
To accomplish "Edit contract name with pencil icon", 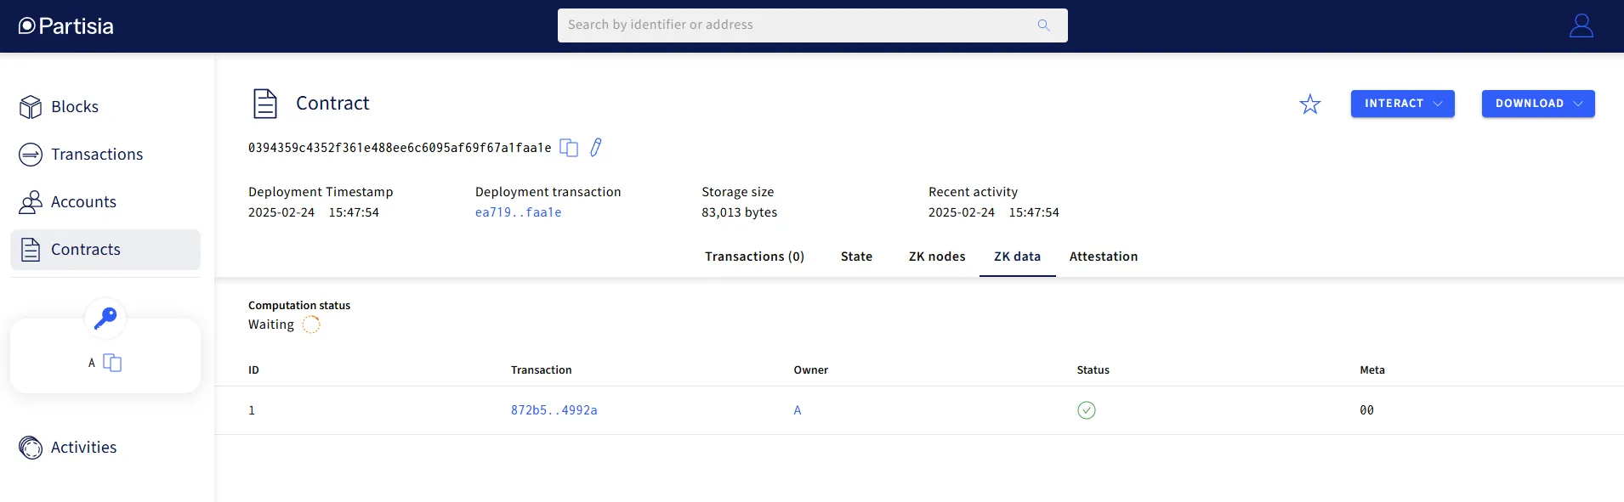I will [596, 147].
